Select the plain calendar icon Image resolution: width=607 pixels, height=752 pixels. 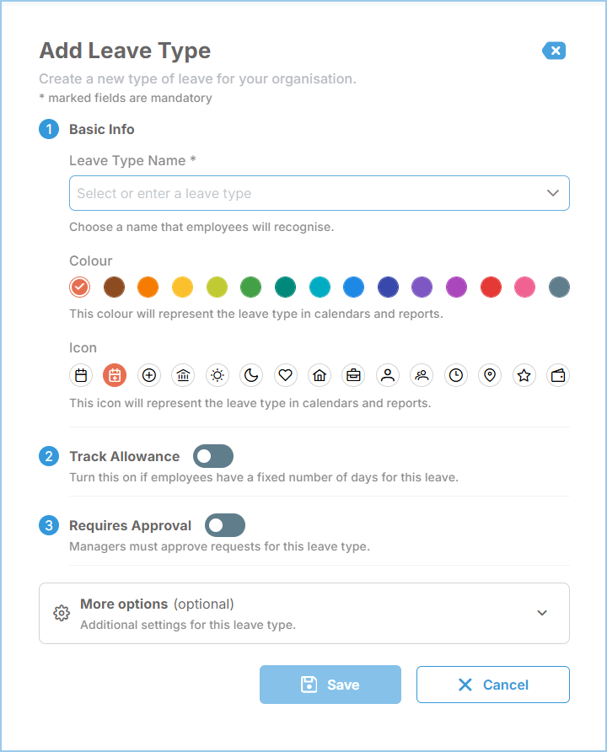[81, 375]
